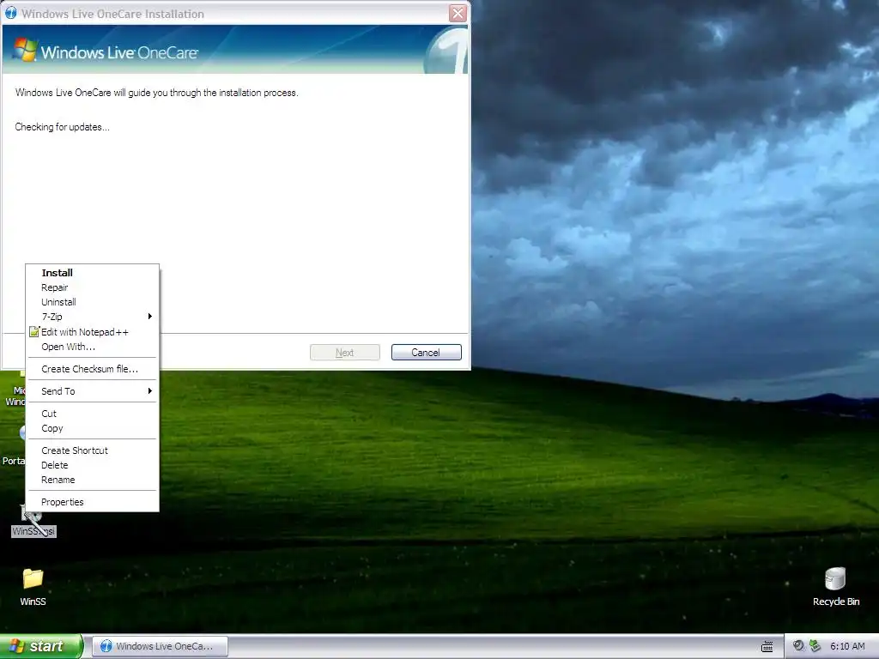Choose Open With... from context menu
This screenshot has height=659, width=879.
[x=93, y=347]
